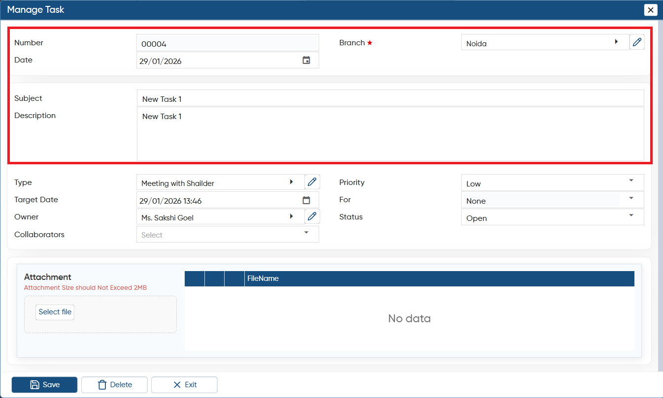Click the 'Manage Task' dialog title
Image resolution: width=663 pixels, height=398 pixels.
click(x=35, y=10)
